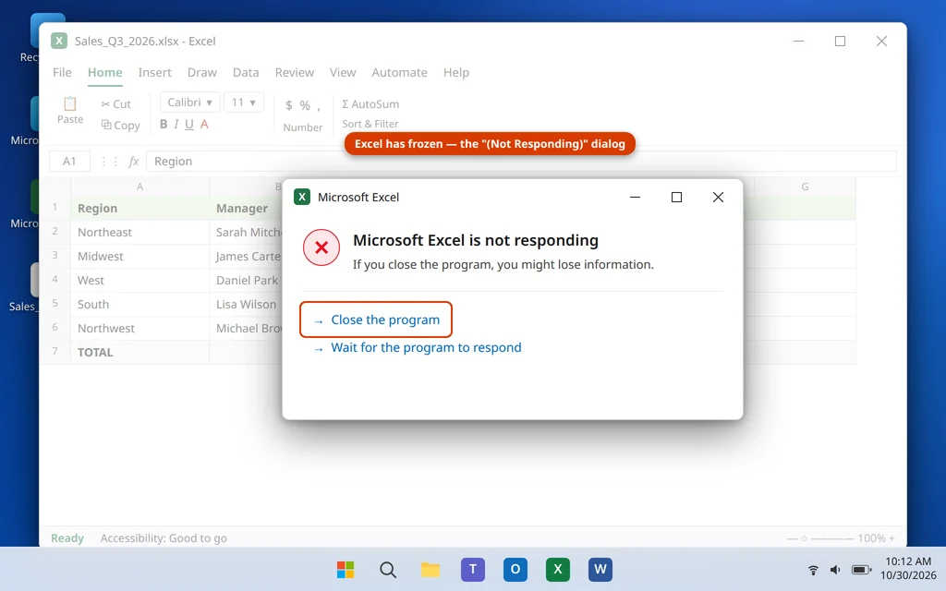Click the Copy command in ribbon

(x=121, y=126)
